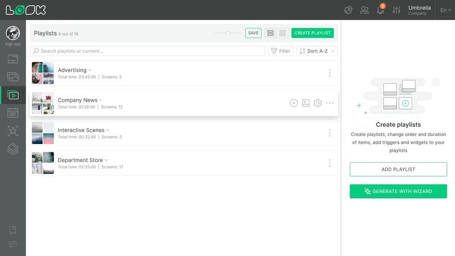
Task: Open the Interactive Scenes three-dot menu
Action: pyautogui.click(x=330, y=133)
